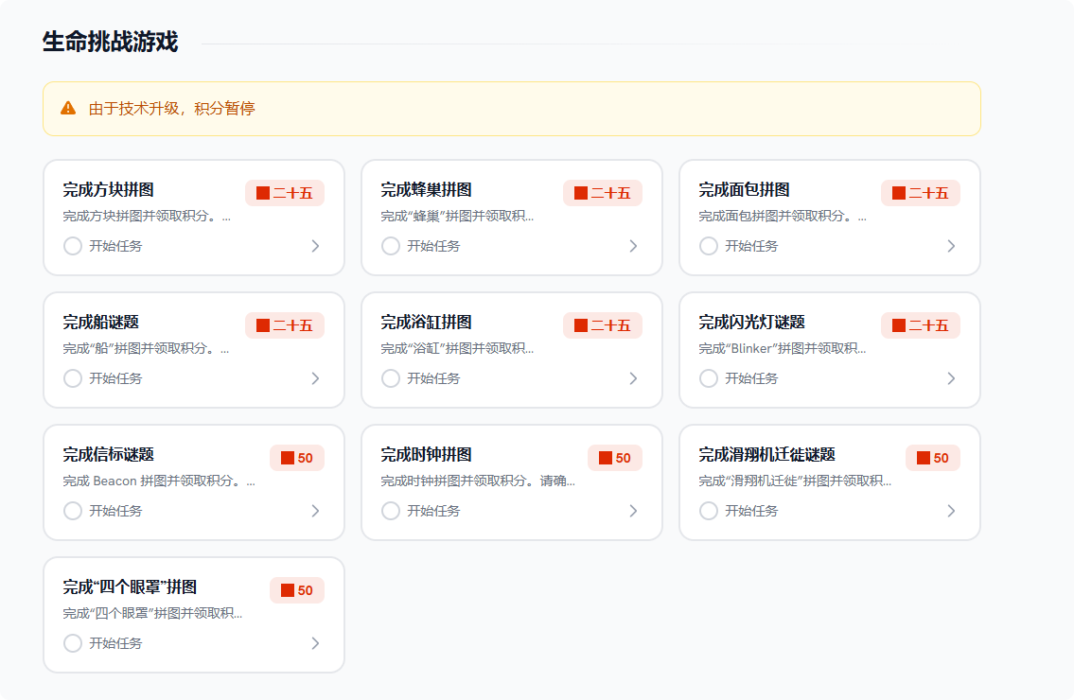Click the 生命挑战游戏 heading
The image size is (1074, 700).
(x=110, y=42)
